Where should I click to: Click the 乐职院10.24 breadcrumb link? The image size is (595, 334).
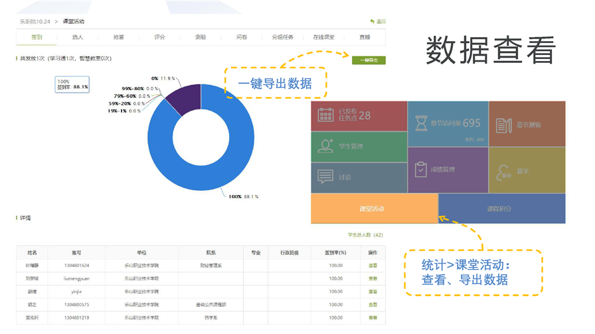(x=33, y=22)
